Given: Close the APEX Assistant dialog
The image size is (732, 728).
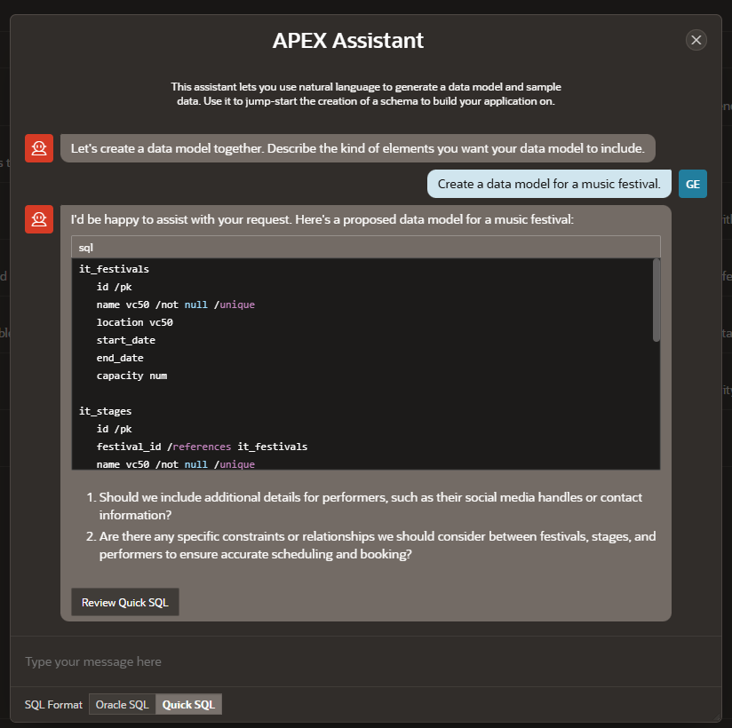Looking at the screenshot, I should pyautogui.click(x=696, y=39).
